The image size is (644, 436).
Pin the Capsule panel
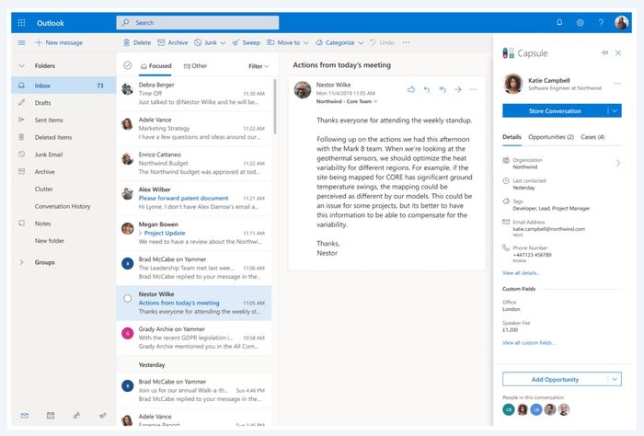(x=604, y=52)
